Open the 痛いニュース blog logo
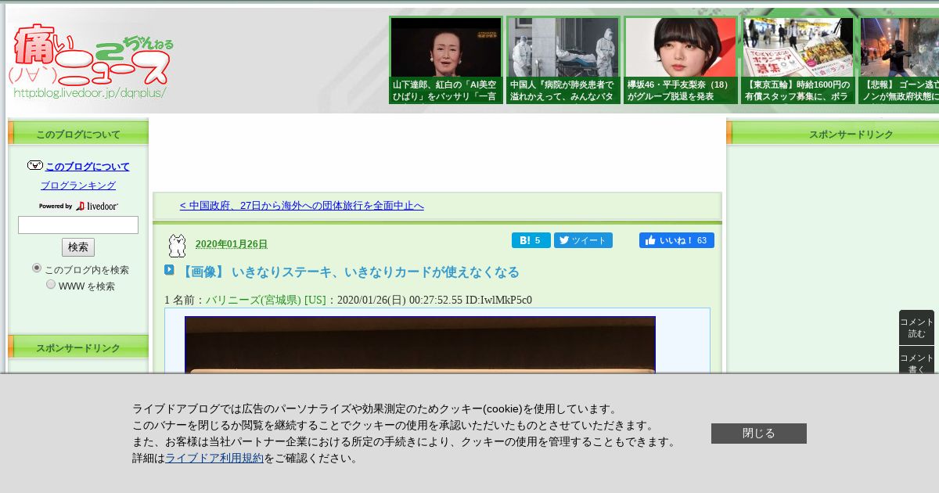Viewport: 939px width, 493px height. (x=92, y=61)
